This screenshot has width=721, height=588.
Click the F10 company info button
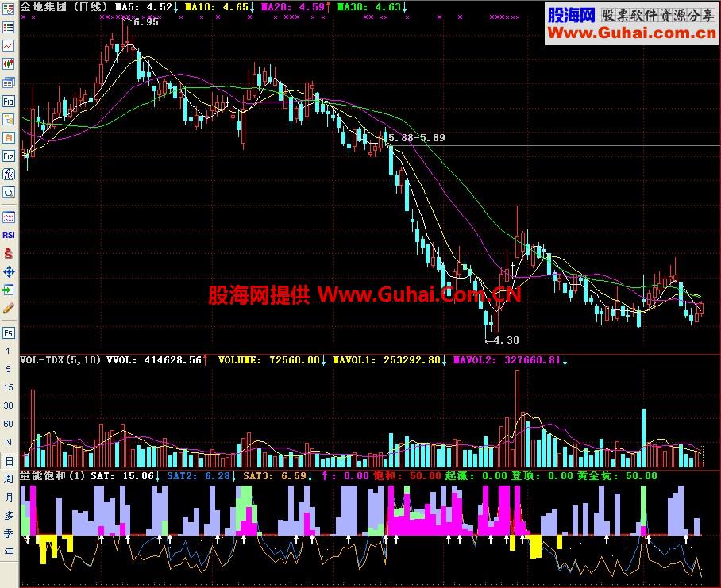coord(8,101)
